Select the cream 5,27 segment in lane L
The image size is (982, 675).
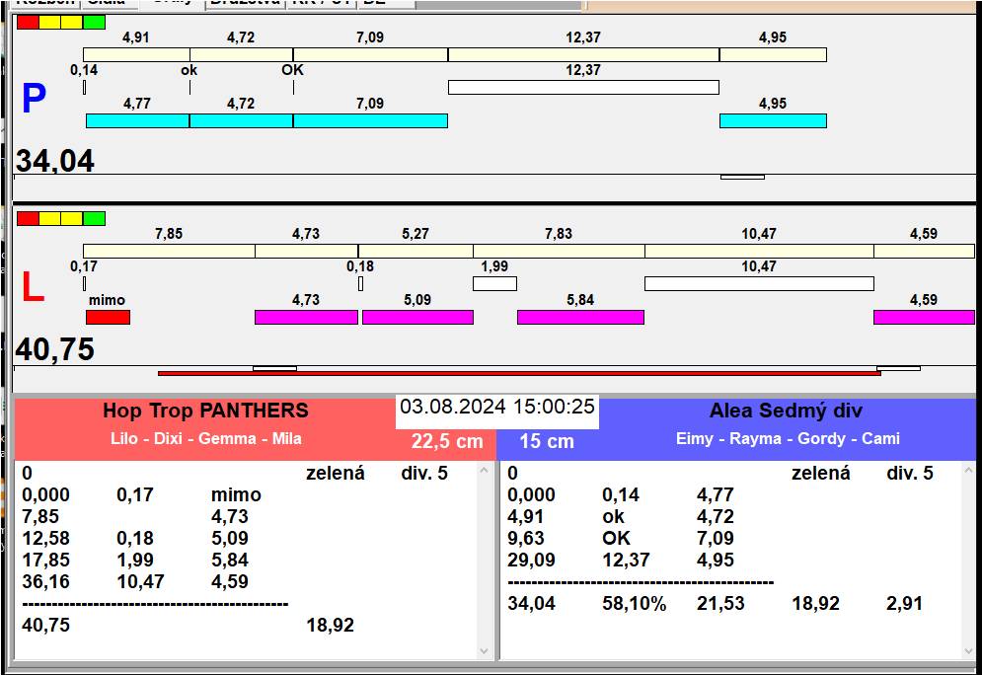(415, 251)
